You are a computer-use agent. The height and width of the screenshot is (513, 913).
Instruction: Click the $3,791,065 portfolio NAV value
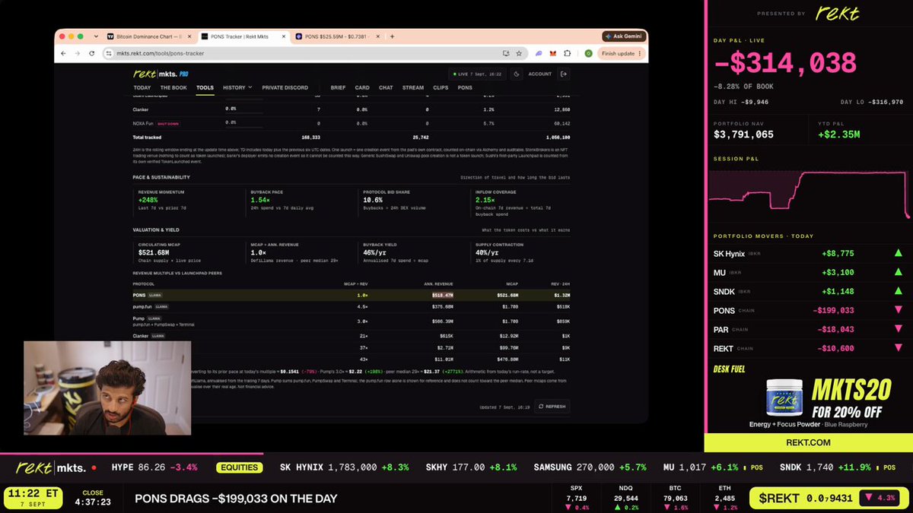point(743,135)
